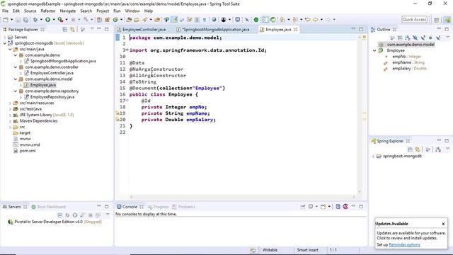The height and width of the screenshot is (255, 453).
Task: Open the Back history dropdown arrow
Action: tap(321, 20)
